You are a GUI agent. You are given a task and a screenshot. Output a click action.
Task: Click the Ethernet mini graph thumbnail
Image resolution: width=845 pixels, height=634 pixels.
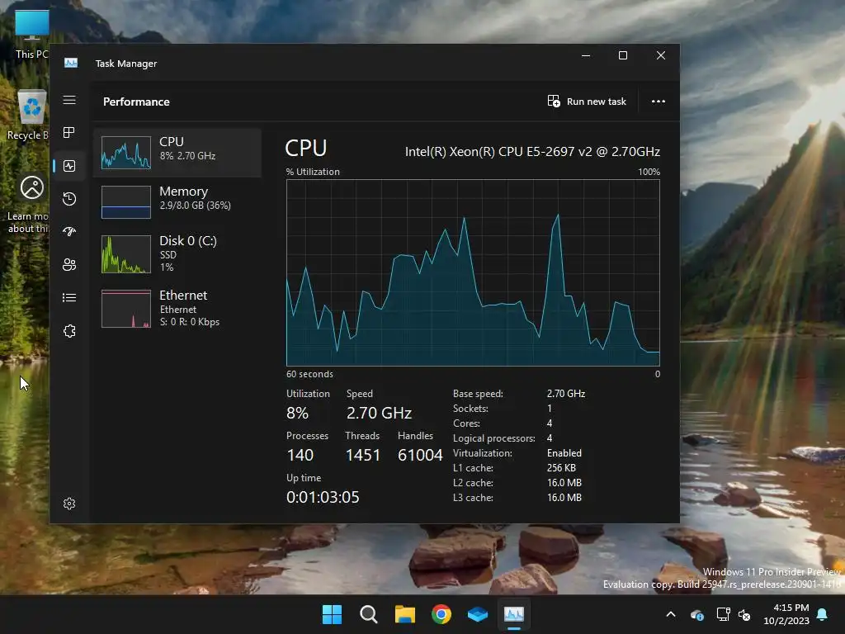pyautogui.click(x=126, y=309)
